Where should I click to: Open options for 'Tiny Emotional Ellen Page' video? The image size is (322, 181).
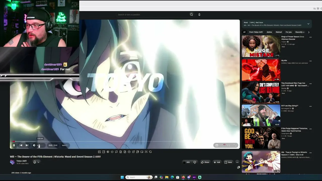[310, 84]
